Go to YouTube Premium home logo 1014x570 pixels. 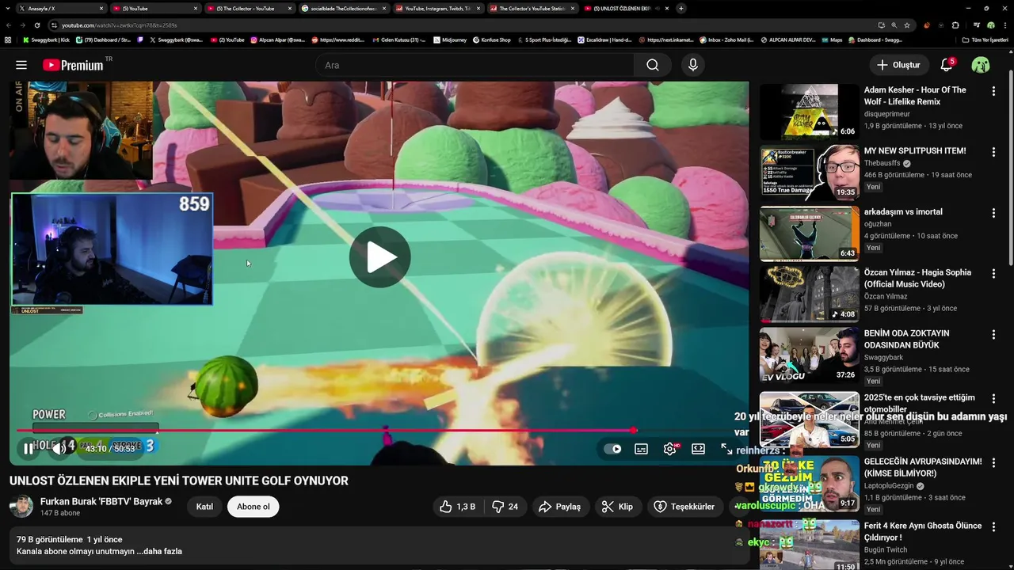point(73,65)
